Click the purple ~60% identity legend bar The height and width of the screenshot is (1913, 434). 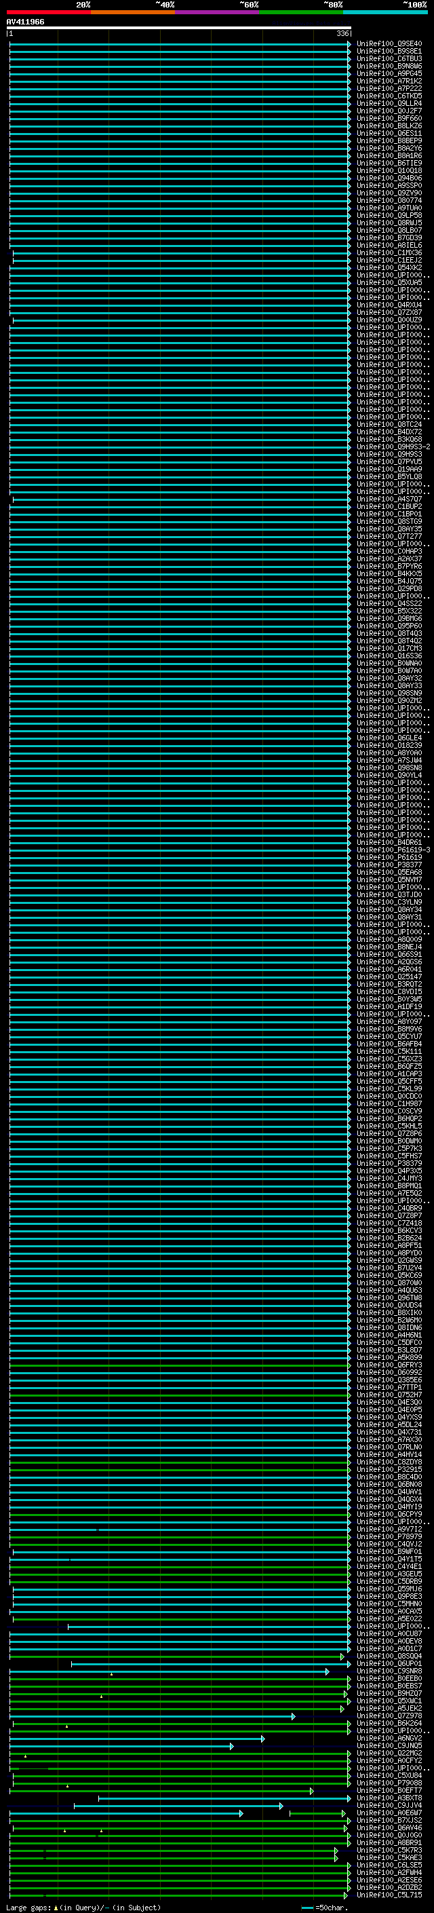[216, 12]
